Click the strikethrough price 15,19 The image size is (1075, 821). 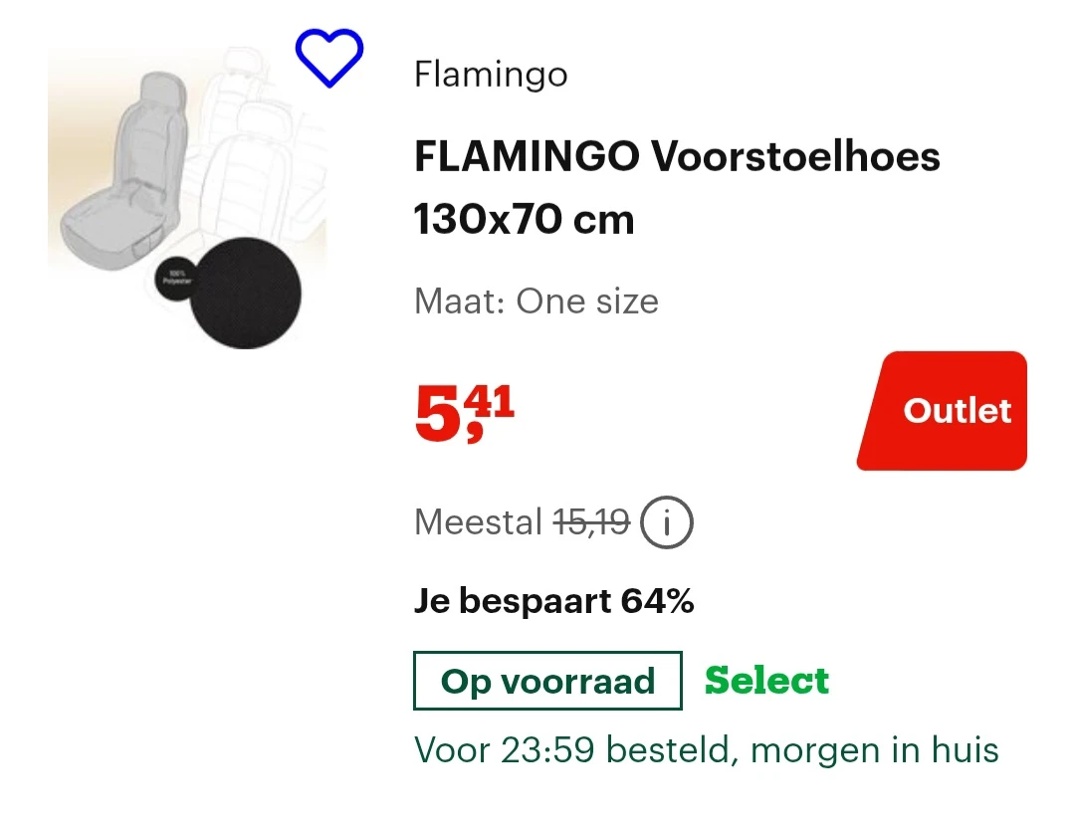[x=591, y=522]
